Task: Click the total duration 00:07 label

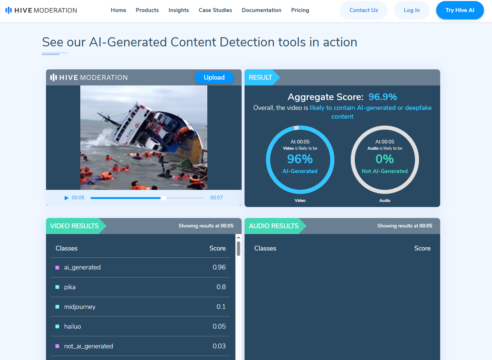Action: 216,198
